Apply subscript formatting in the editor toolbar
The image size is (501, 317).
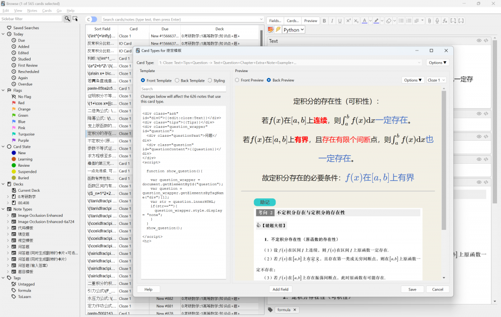point(356,21)
